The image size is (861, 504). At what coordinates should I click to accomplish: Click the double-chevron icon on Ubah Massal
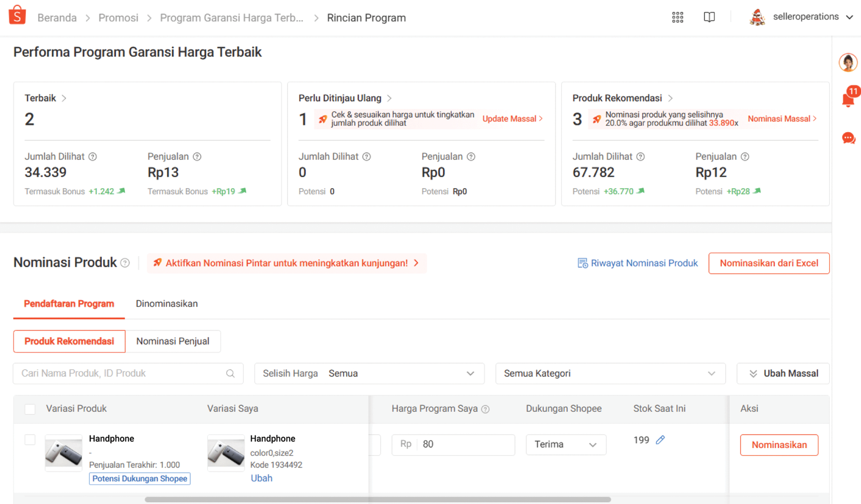[x=753, y=374]
